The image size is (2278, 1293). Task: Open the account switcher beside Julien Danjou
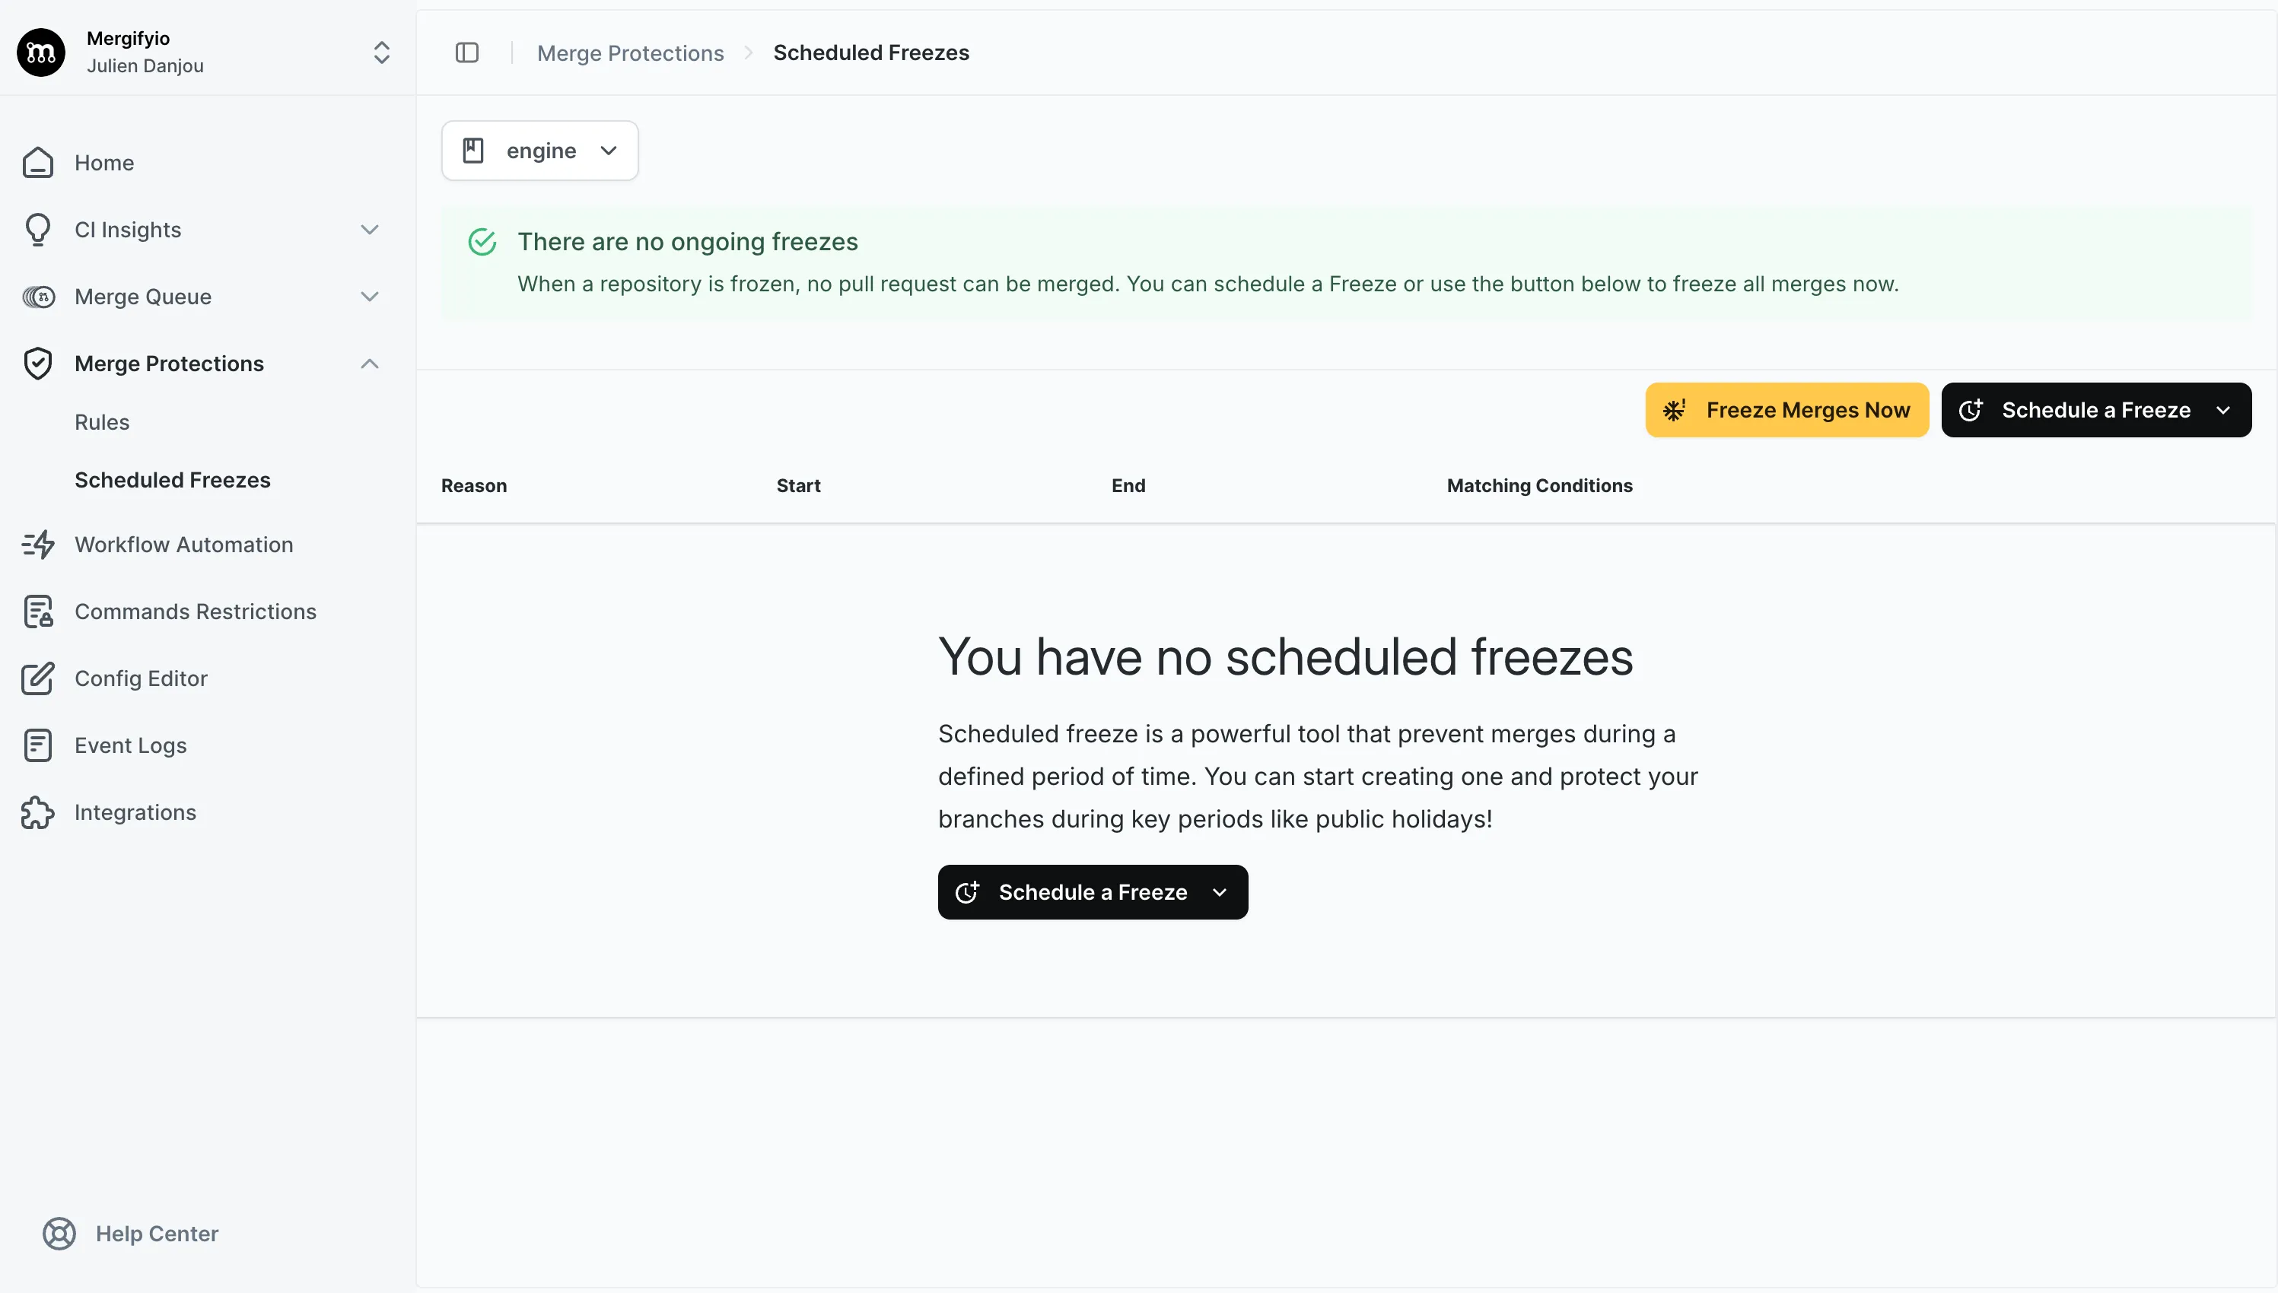coord(382,52)
